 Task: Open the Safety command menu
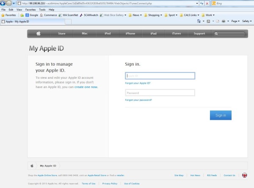pyautogui.click(x=247, y=21)
